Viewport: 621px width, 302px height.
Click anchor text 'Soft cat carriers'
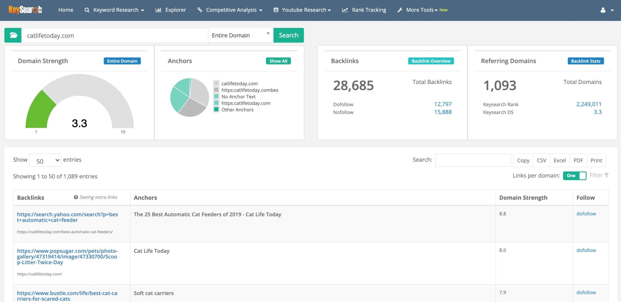[154, 293]
